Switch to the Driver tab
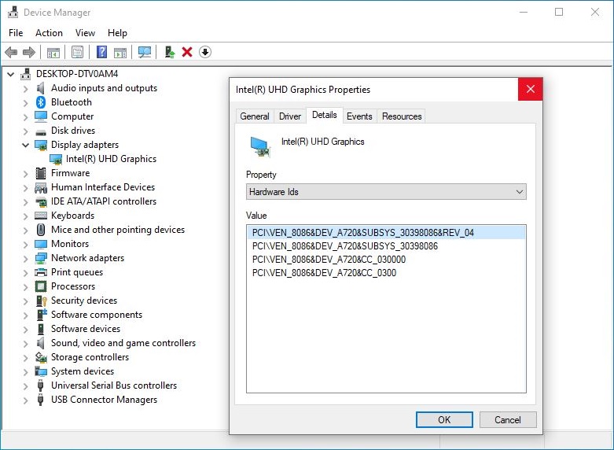Viewport: 614px width, 450px height. [x=290, y=116]
